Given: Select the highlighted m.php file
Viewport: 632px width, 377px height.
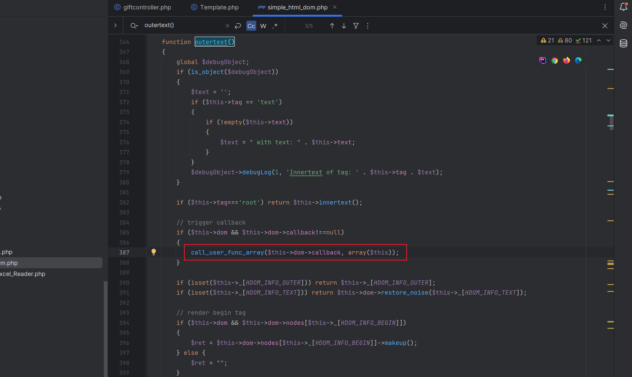Looking at the screenshot, I should (x=51, y=263).
